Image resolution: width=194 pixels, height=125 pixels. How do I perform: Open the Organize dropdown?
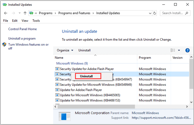65,50
